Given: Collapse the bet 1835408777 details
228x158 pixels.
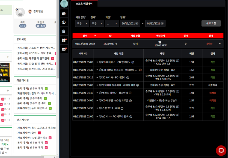Looking at the screenshot, I should pos(220,43).
